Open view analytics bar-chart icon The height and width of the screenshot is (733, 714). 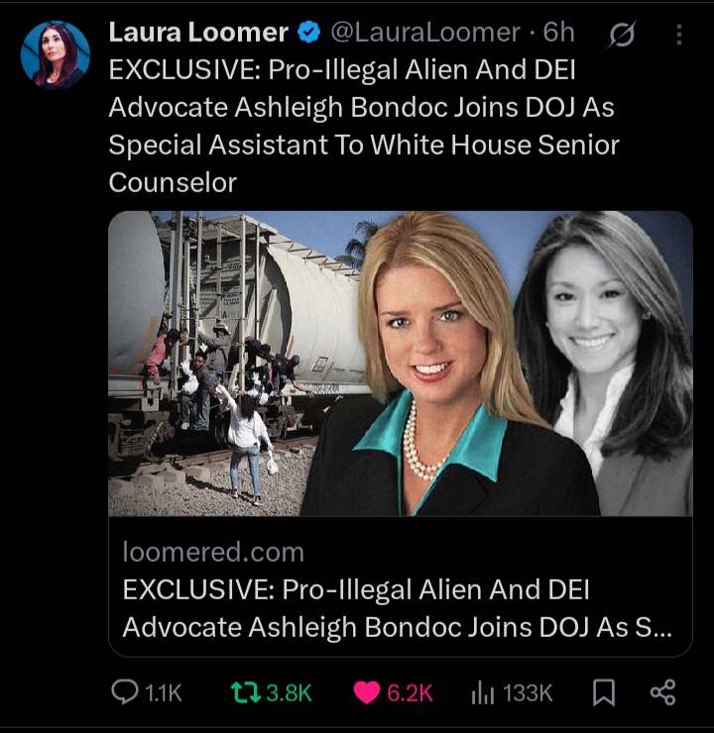(x=483, y=692)
